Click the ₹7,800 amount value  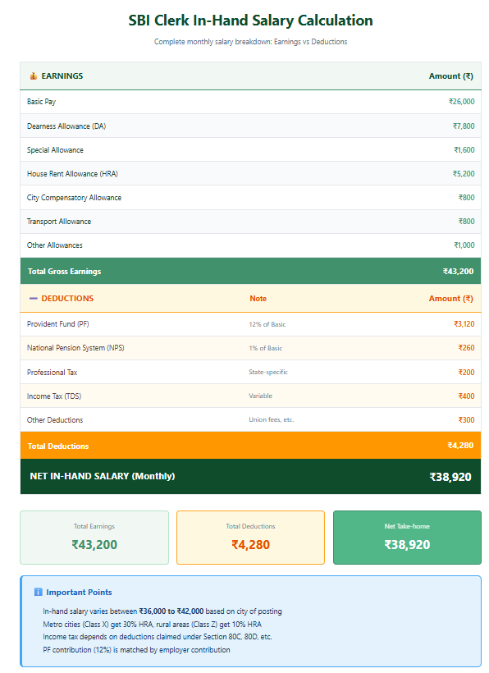click(x=464, y=126)
